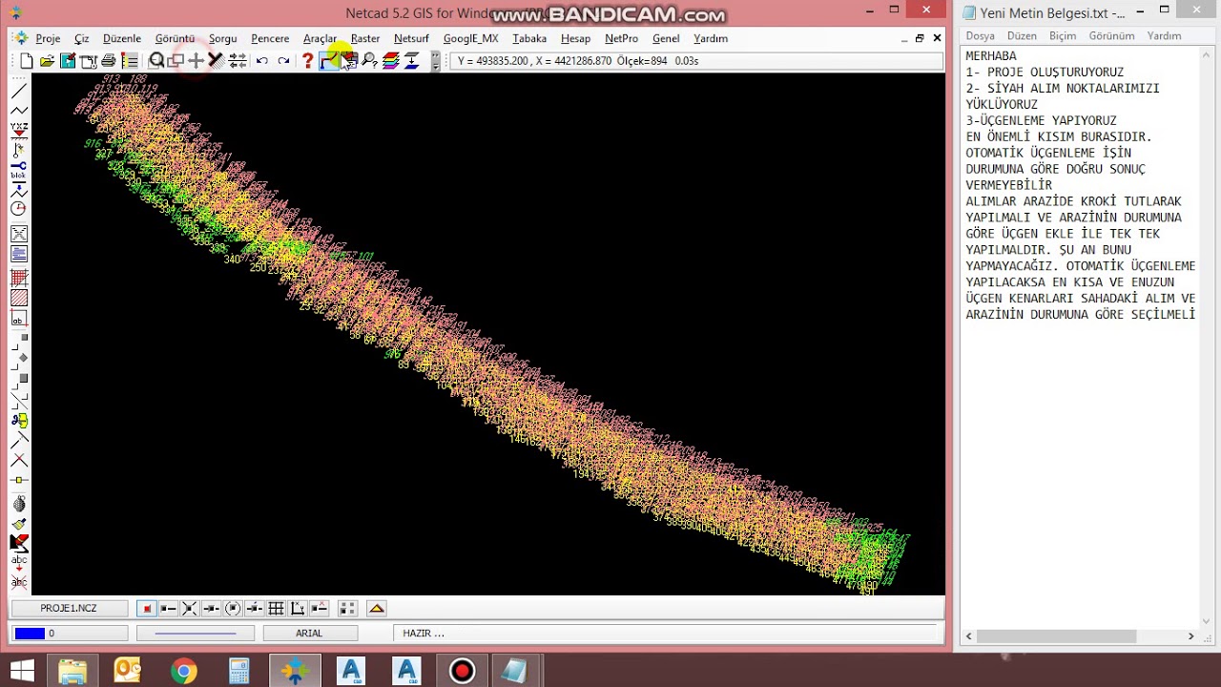The height and width of the screenshot is (687, 1221).
Task: Toggle the red point snap mode button
Action: coord(147,609)
